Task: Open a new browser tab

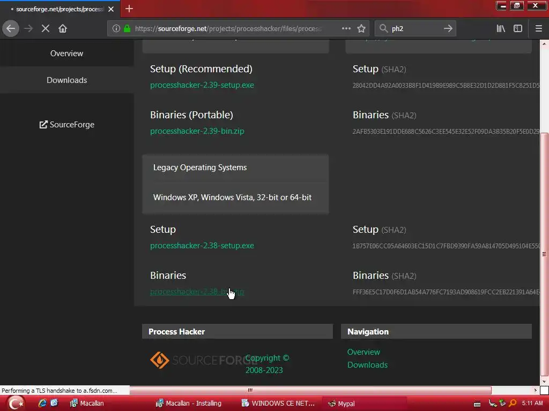Action: [x=129, y=9]
